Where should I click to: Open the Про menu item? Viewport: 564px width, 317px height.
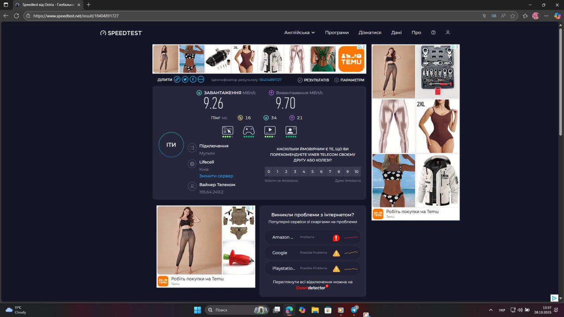pos(416,33)
